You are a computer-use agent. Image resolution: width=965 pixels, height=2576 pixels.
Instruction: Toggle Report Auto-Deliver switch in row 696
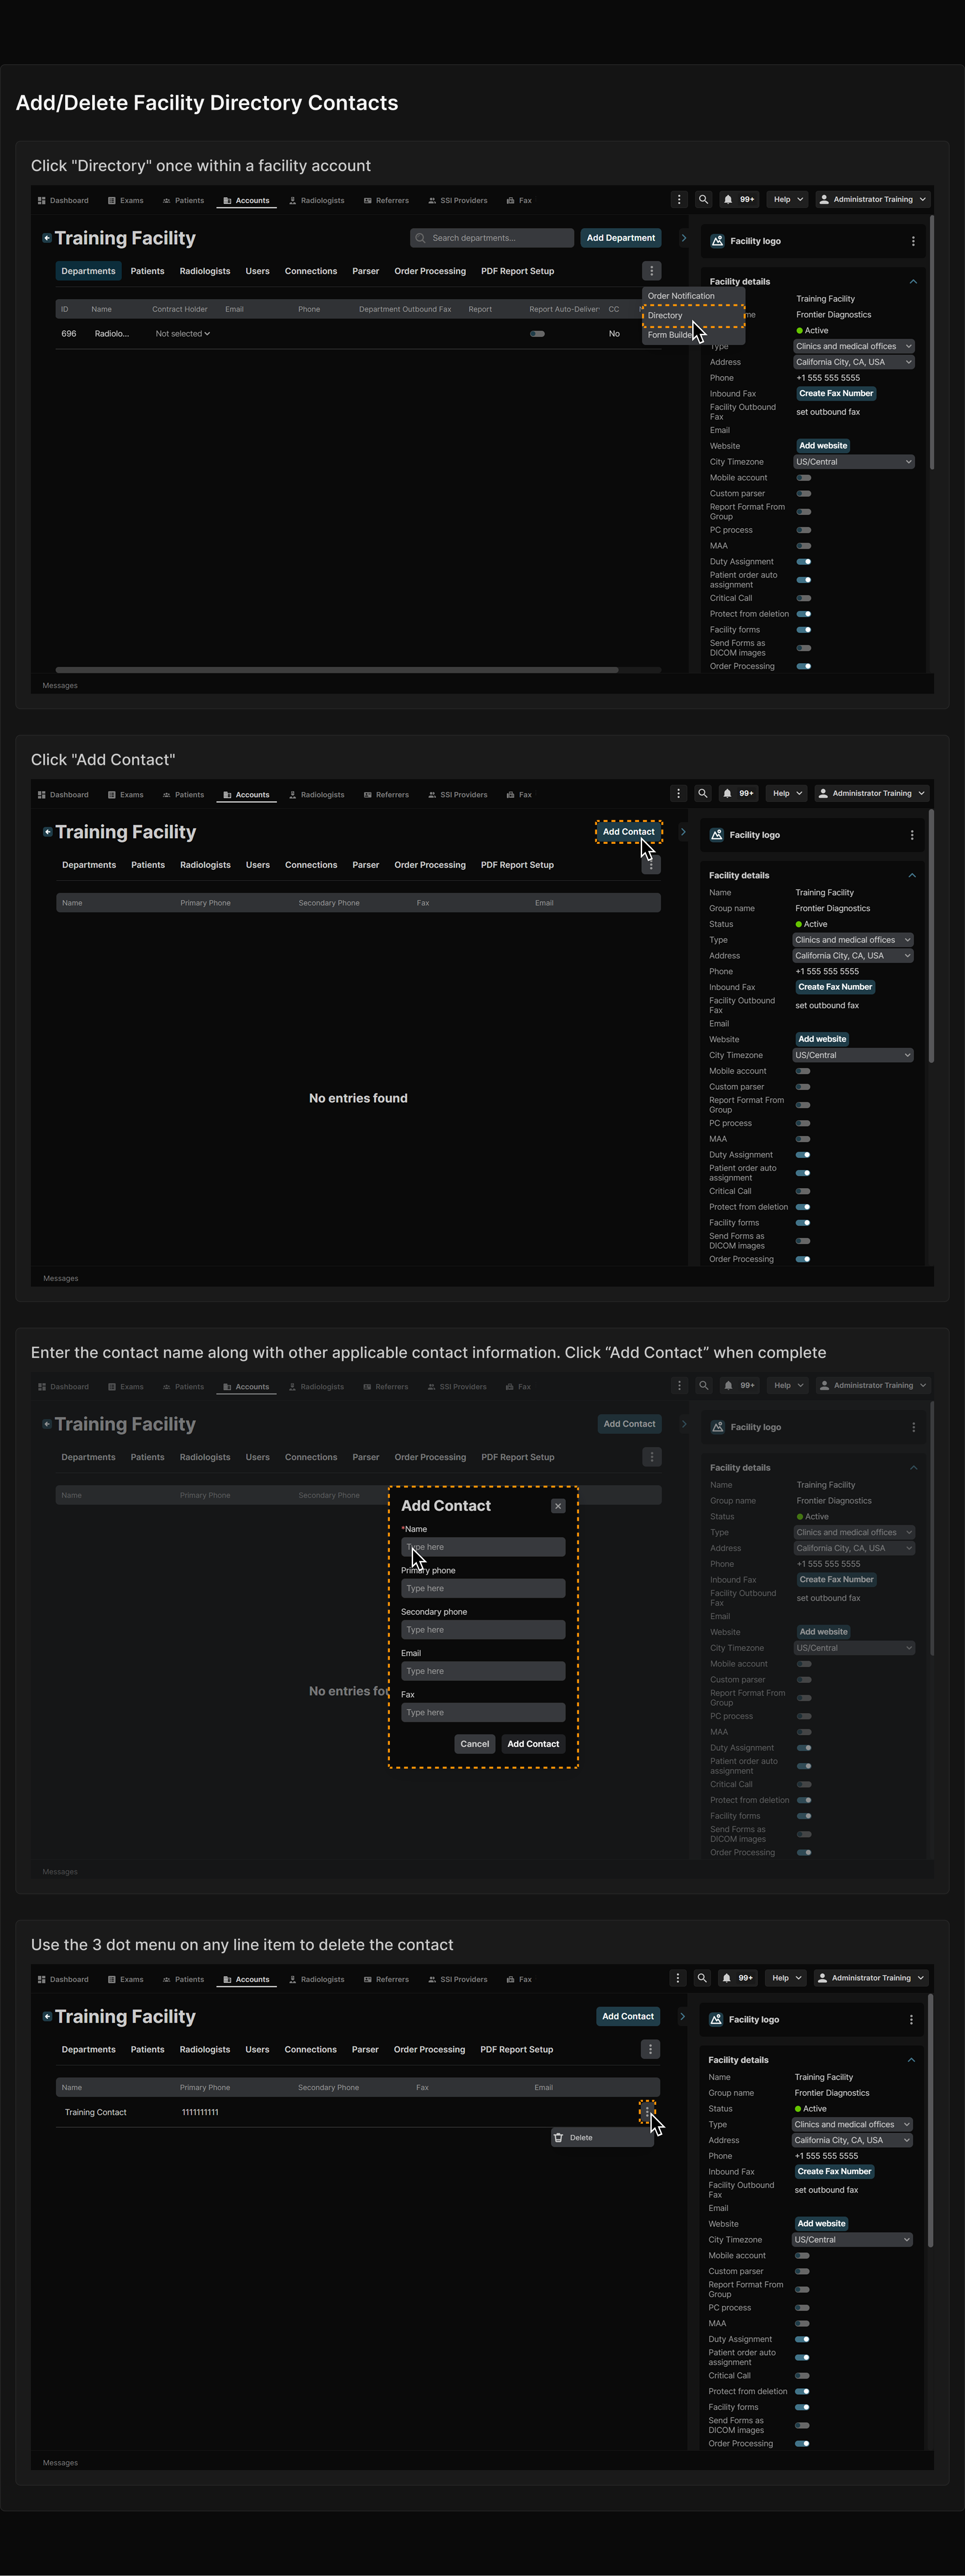point(538,334)
